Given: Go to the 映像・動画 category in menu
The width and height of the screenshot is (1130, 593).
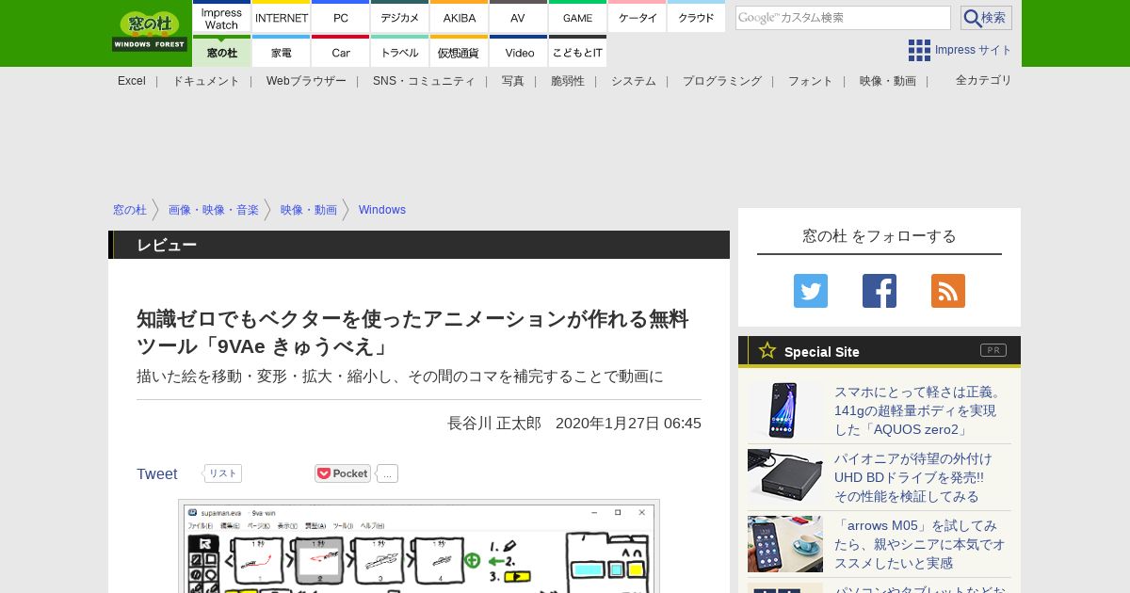Looking at the screenshot, I should [888, 81].
